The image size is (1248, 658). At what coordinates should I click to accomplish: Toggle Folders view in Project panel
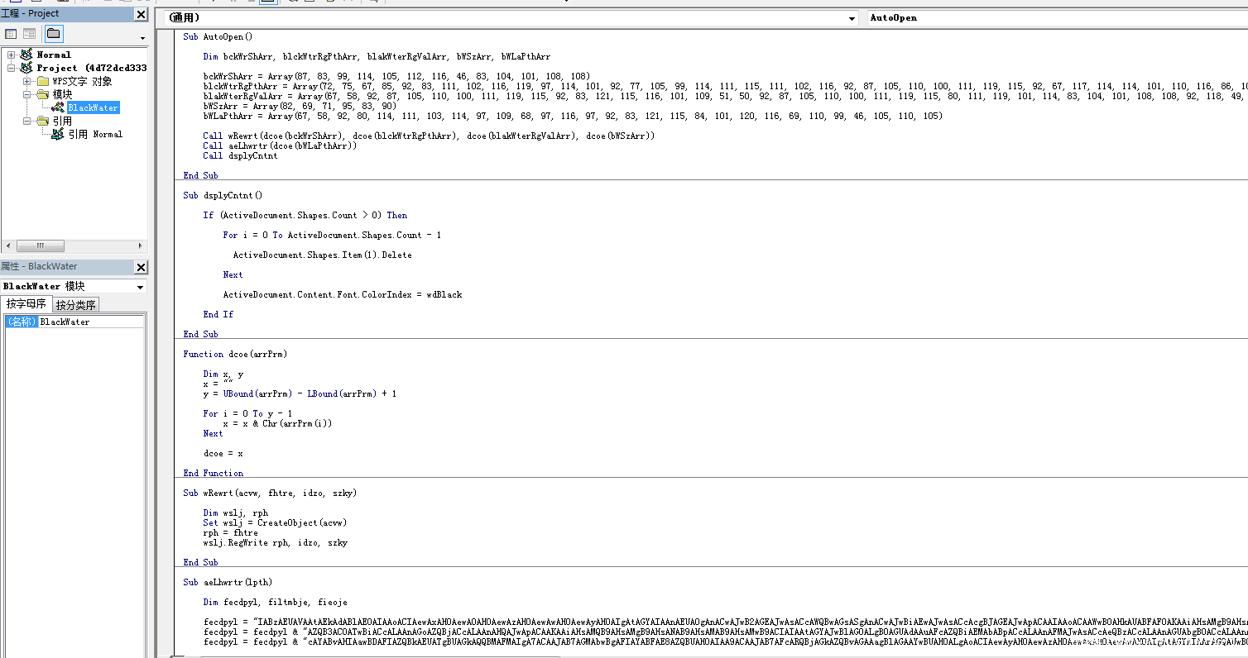(53, 34)
